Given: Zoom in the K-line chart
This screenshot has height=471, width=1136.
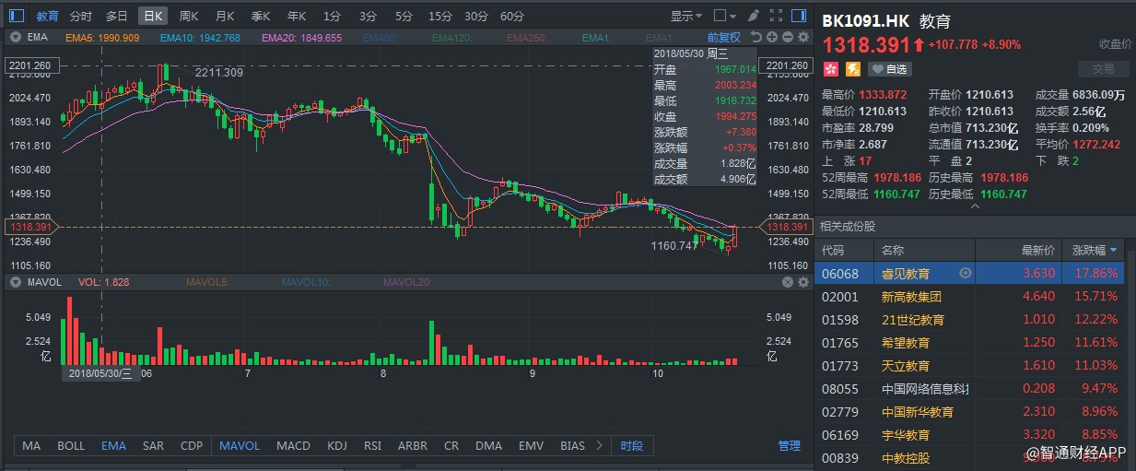Looking at the screenshot, I should tap(772, 37).
